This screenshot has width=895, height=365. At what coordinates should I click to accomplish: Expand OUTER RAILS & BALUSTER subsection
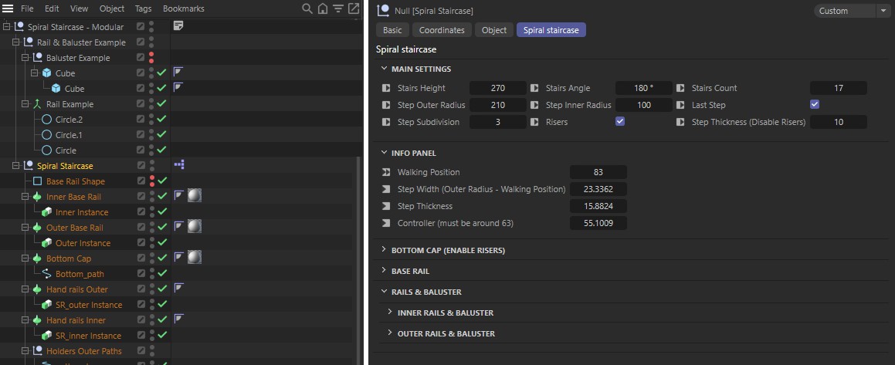click(390, 333)
